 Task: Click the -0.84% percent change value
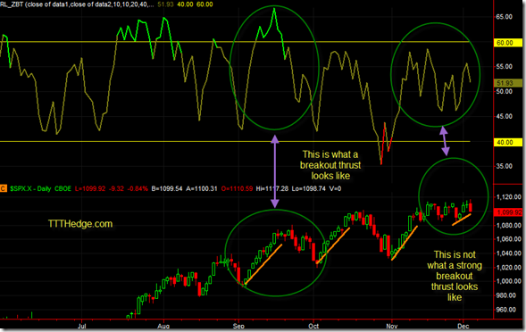pos(138,189)
